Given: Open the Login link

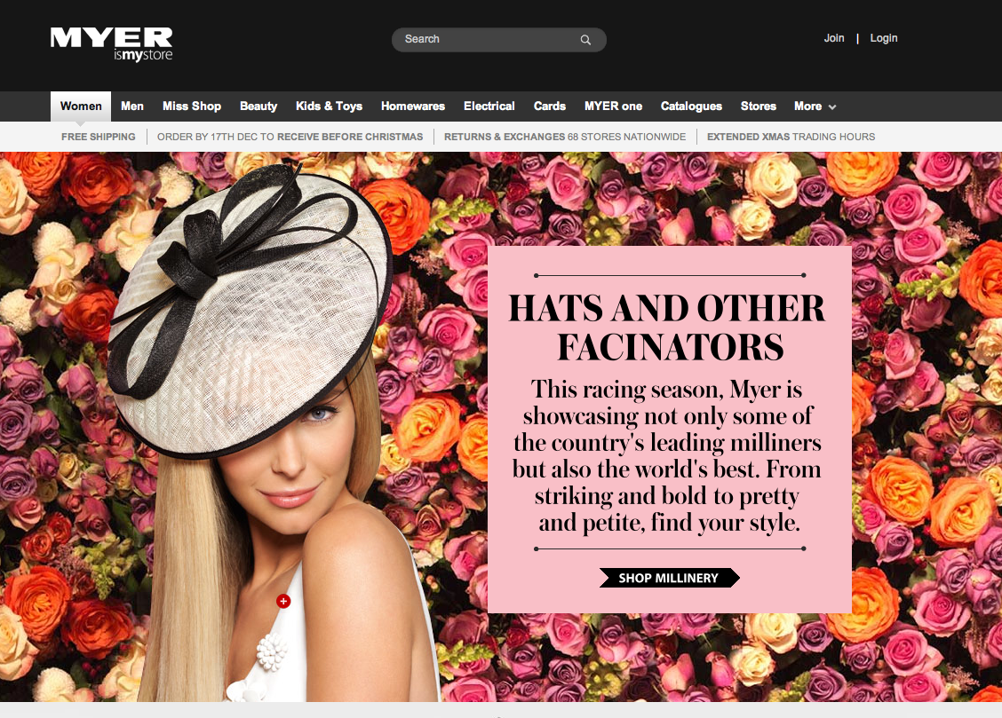Looking at the screenshot, I should 884,38.
